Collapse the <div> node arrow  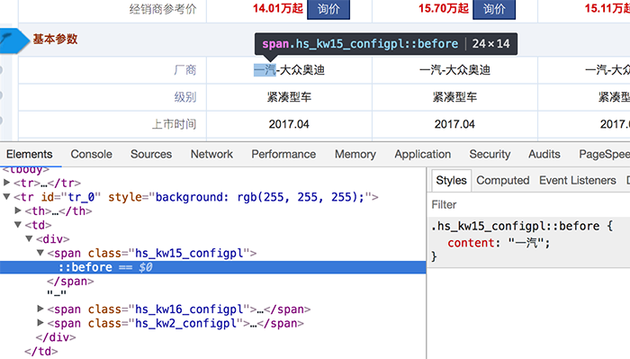tap(30, 239)
